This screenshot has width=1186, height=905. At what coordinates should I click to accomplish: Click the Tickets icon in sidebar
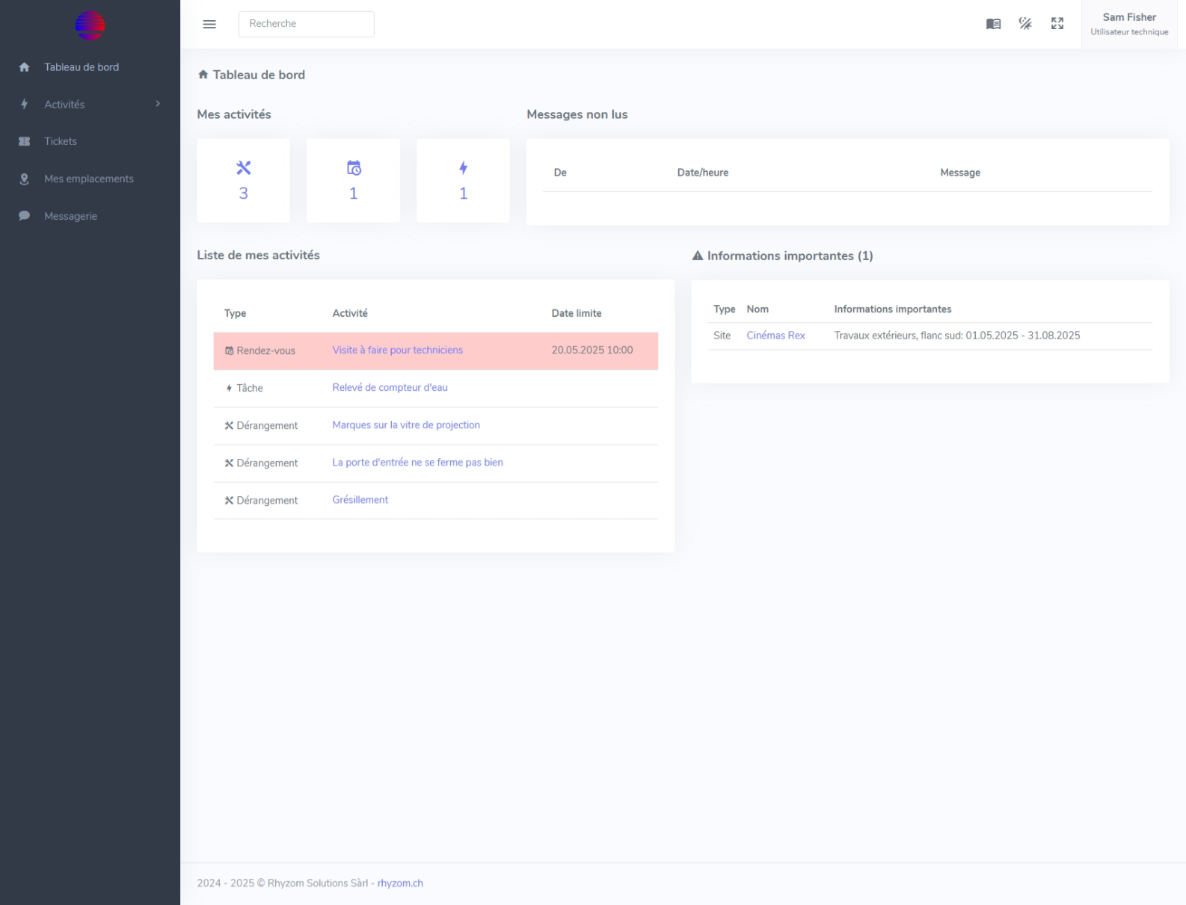point(24,141)
